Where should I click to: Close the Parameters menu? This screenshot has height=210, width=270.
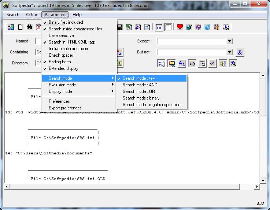point(55,15)
